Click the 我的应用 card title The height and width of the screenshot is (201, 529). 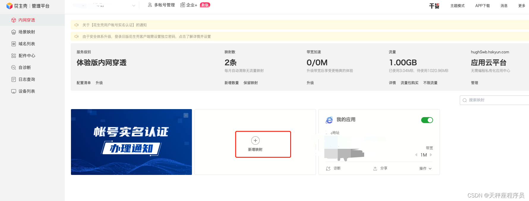(346, 119)
